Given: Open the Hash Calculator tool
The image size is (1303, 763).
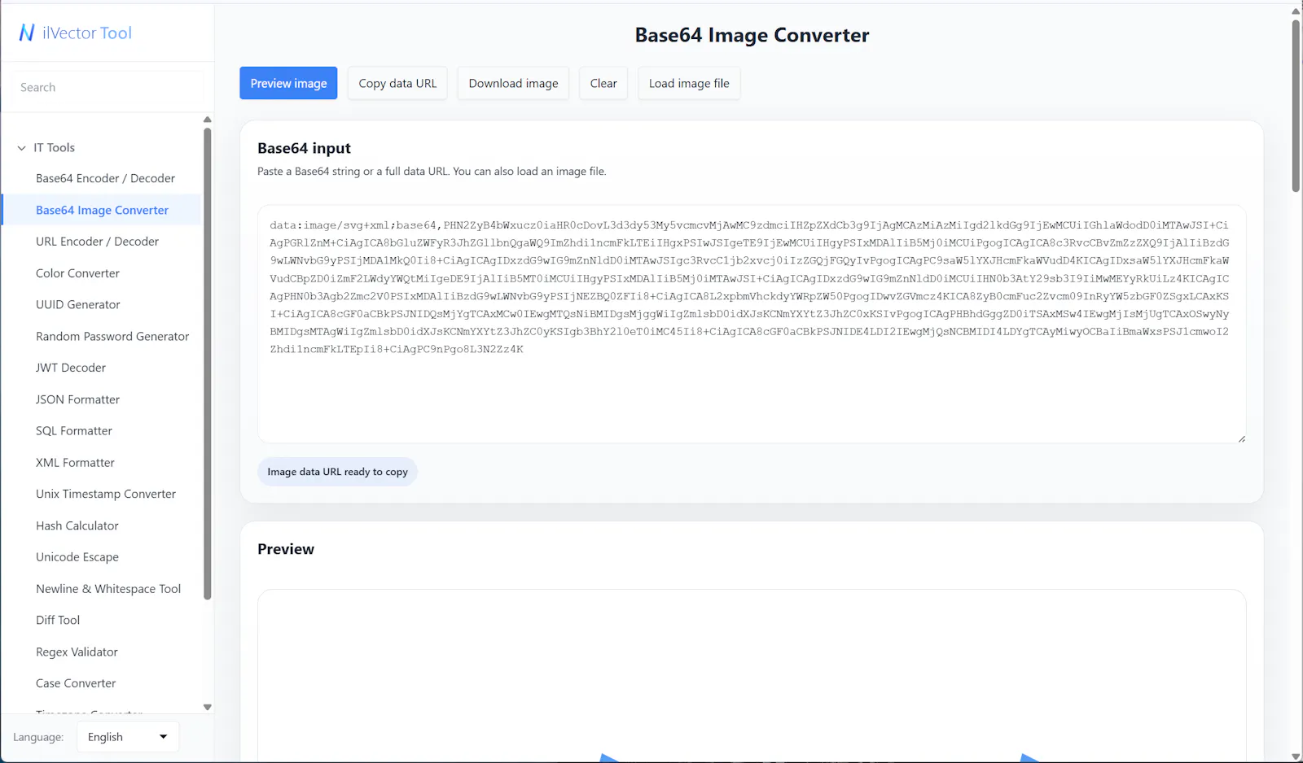Looking at the screenshot, I should point(77,525).
